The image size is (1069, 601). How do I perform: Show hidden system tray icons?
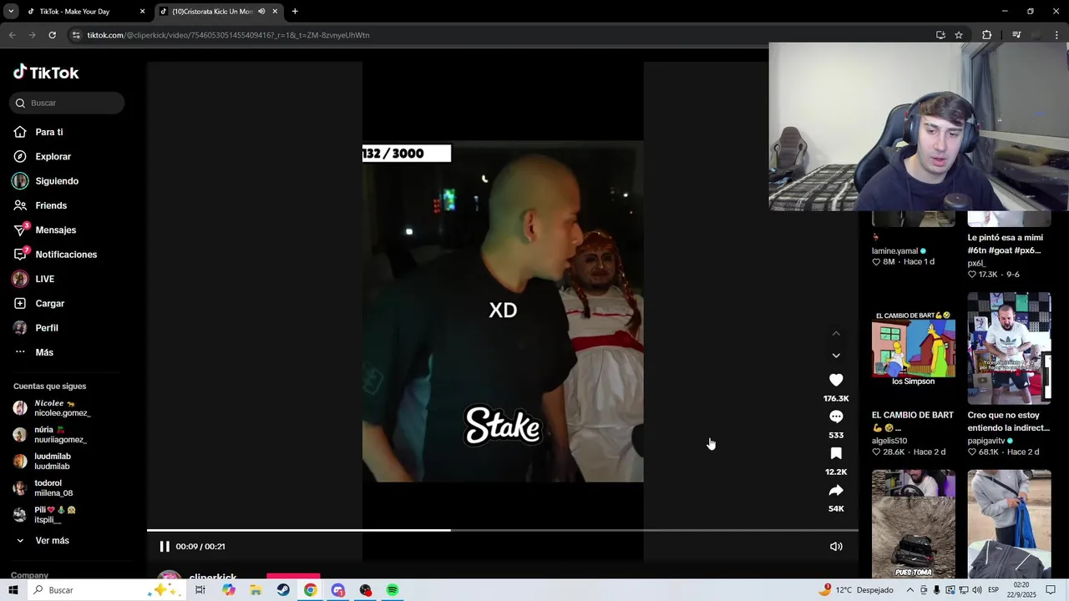tap(910, 590)
